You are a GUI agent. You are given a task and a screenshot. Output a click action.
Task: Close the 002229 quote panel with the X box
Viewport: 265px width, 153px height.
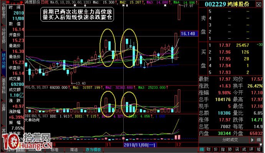[x=258, y=4]
